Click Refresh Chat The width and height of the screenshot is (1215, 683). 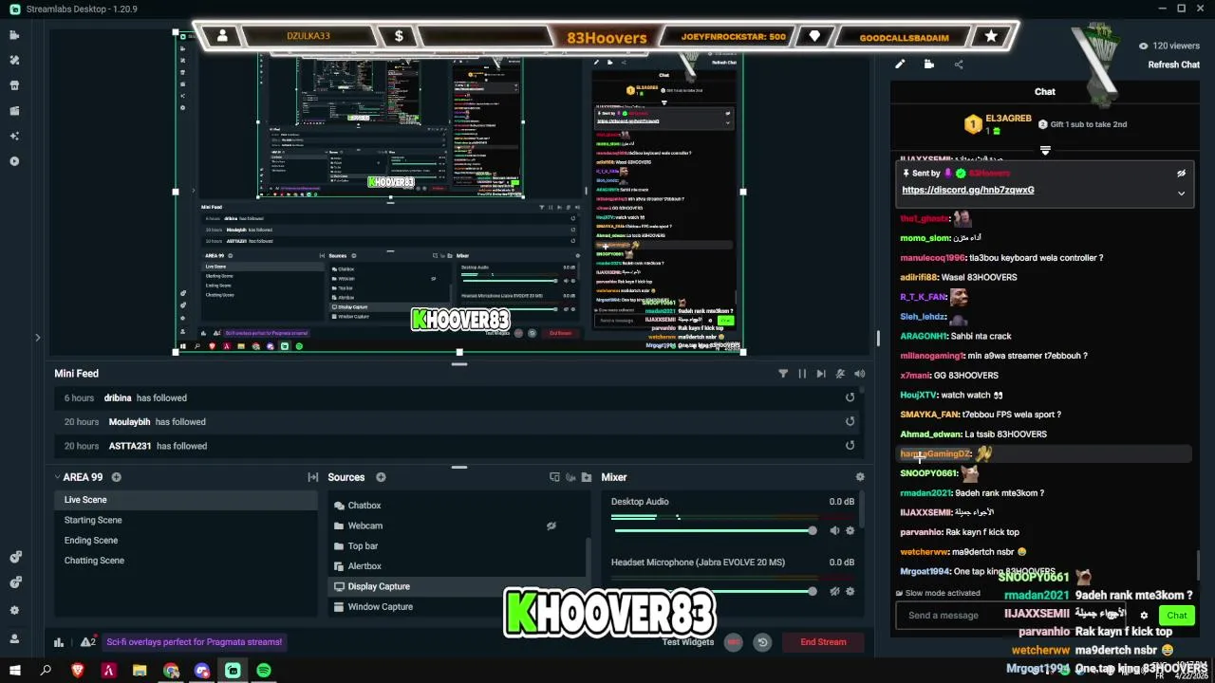click(1174, 65)
